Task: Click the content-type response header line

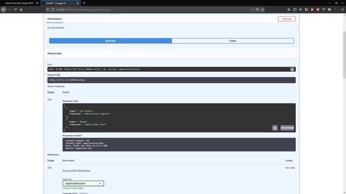Action: [x=84, y=143]
